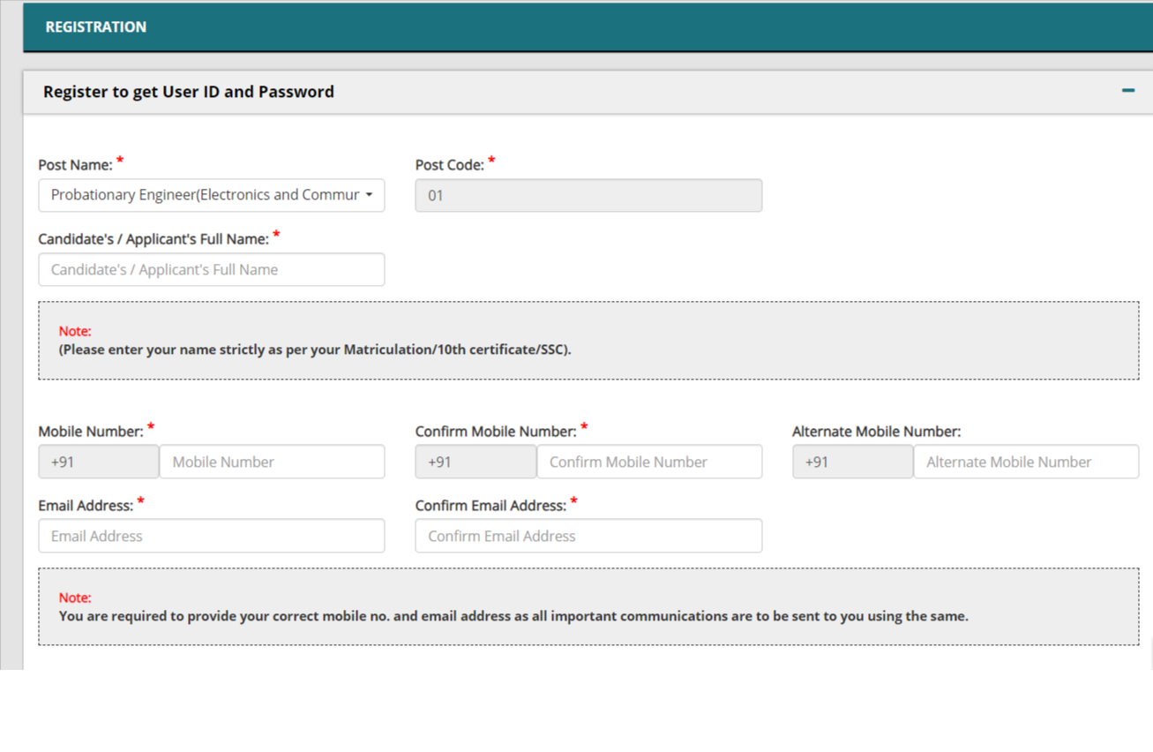Click the Post Code field showing 01
The height and width of the screenshot is (752, 1153).
point(588,196)
